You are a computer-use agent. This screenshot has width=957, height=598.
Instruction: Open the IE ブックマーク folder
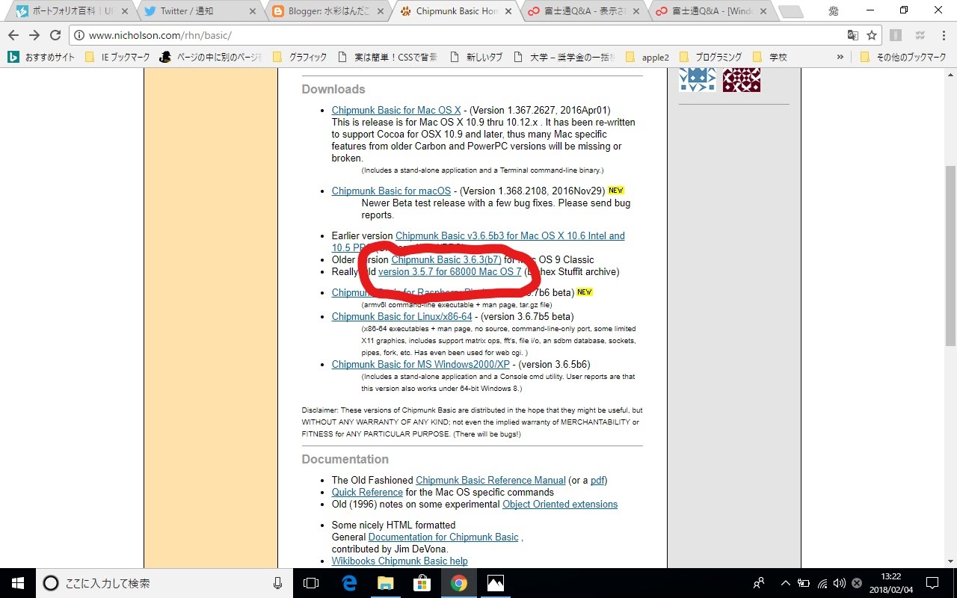click(x=117, y=57)
